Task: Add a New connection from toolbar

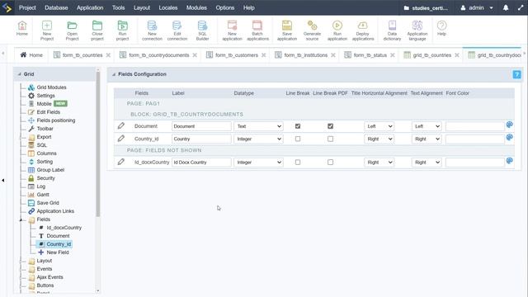Action: pyautogui.click(x=152, y=31)
